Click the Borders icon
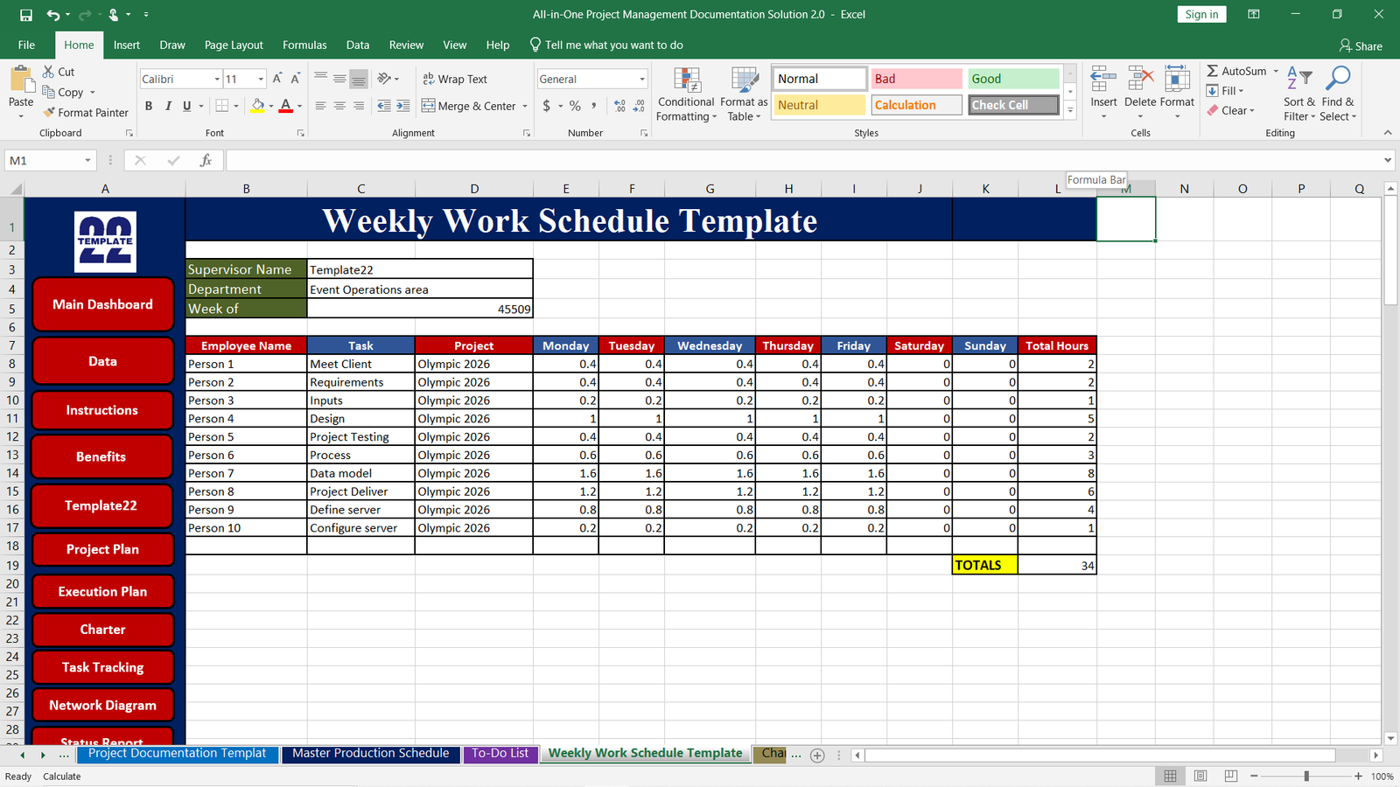The height and width of the screenshot is (787, 1400). 222,106
